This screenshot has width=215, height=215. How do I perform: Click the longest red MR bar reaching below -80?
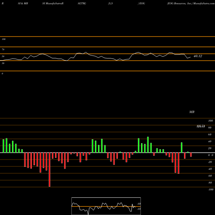pyautogui.click(x=49, y=169)
